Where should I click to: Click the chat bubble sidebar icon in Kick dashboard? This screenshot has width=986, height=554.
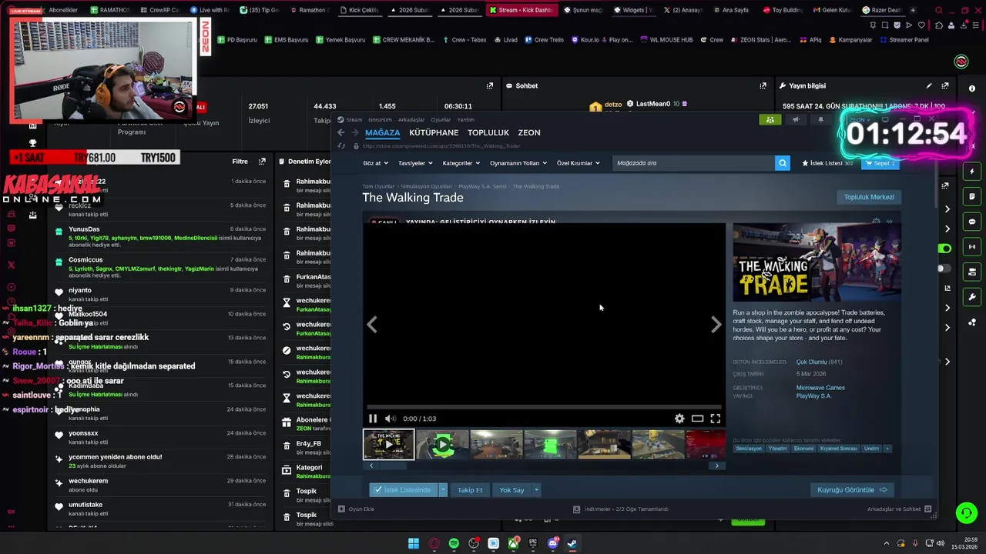972,222
